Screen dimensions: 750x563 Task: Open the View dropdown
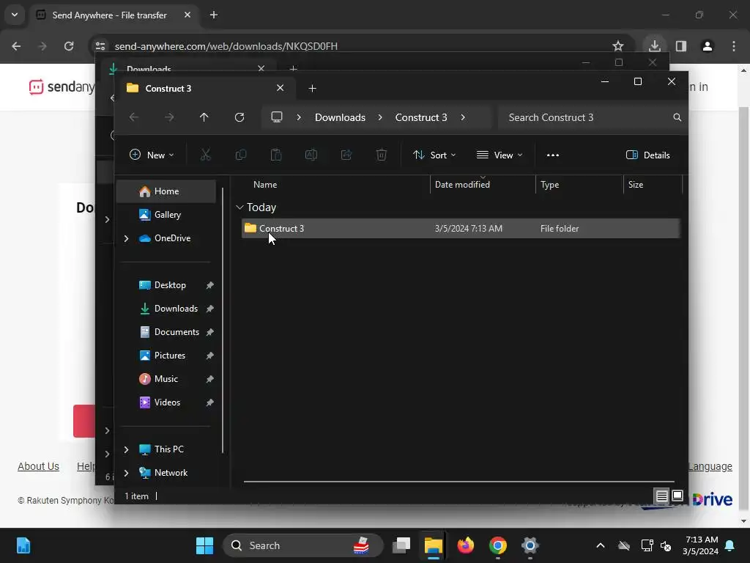click(x=500, y=155)
